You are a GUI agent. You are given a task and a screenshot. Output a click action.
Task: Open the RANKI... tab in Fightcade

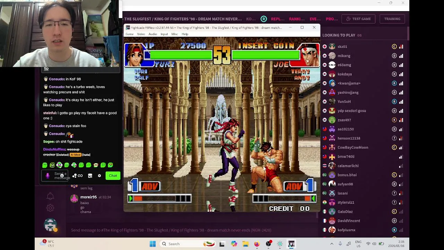point(297,19)
